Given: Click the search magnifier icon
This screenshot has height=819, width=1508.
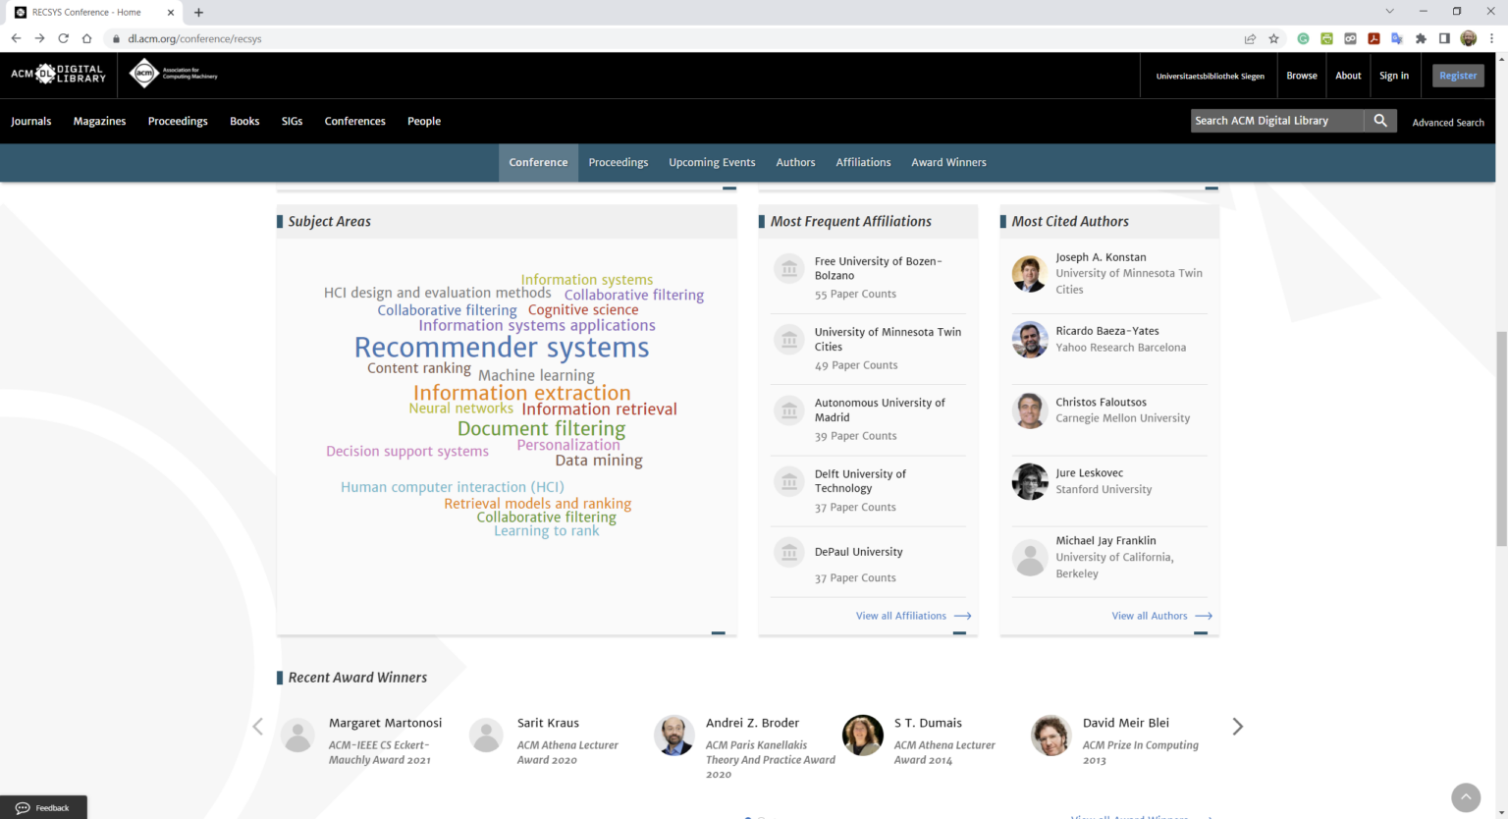Looking at the screenshot, I should pyautogui.click(x=1380, y=120).
